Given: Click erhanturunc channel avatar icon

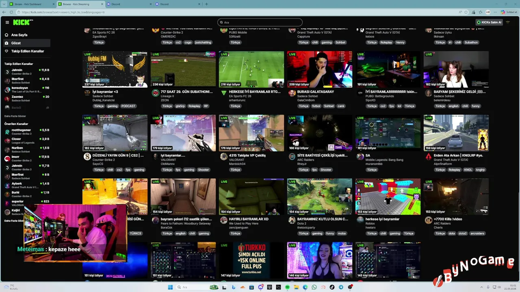Looking at the screenshot, I should tap(223, 93).
